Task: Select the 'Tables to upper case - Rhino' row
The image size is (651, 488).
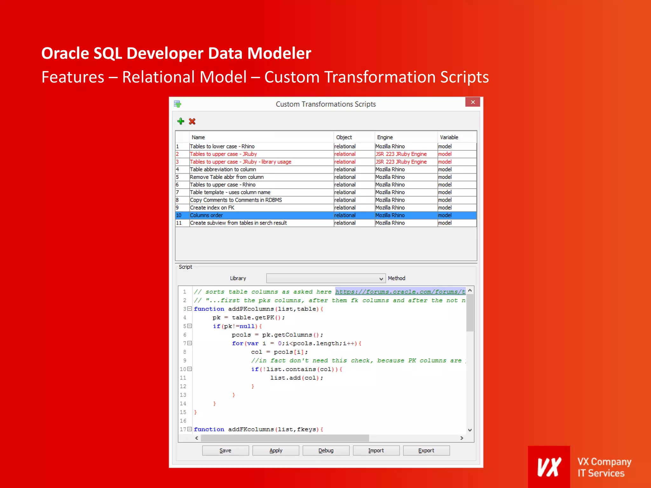Action: pyautogui.click(x=326, y=185)
